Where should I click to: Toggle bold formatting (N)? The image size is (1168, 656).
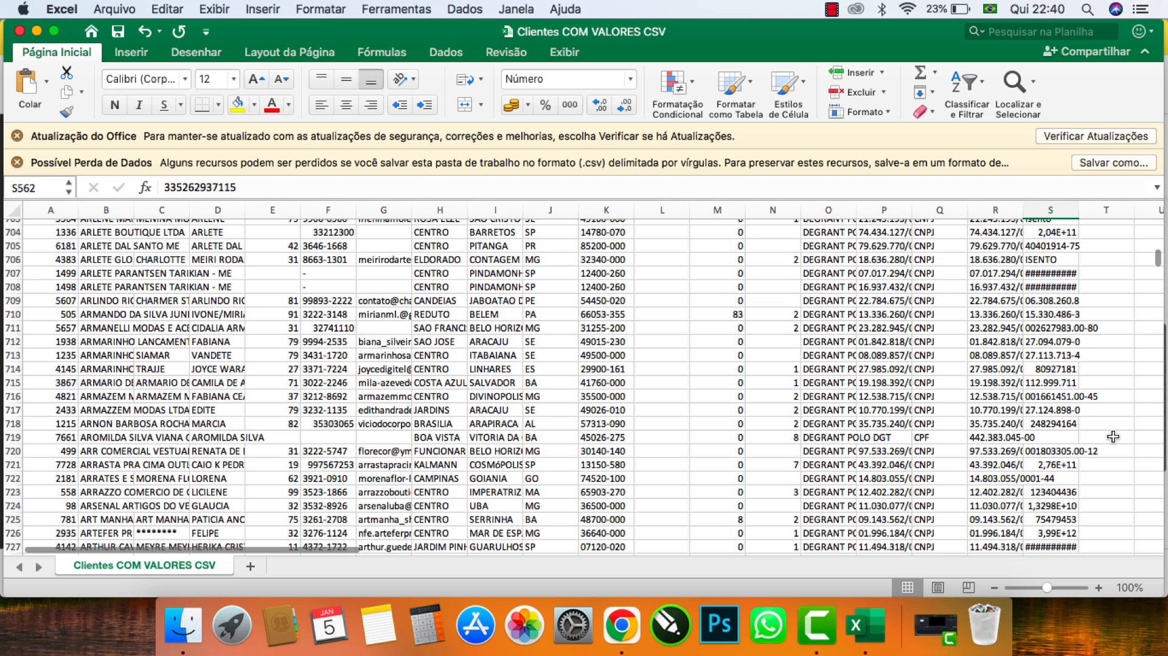pos(114,105)
